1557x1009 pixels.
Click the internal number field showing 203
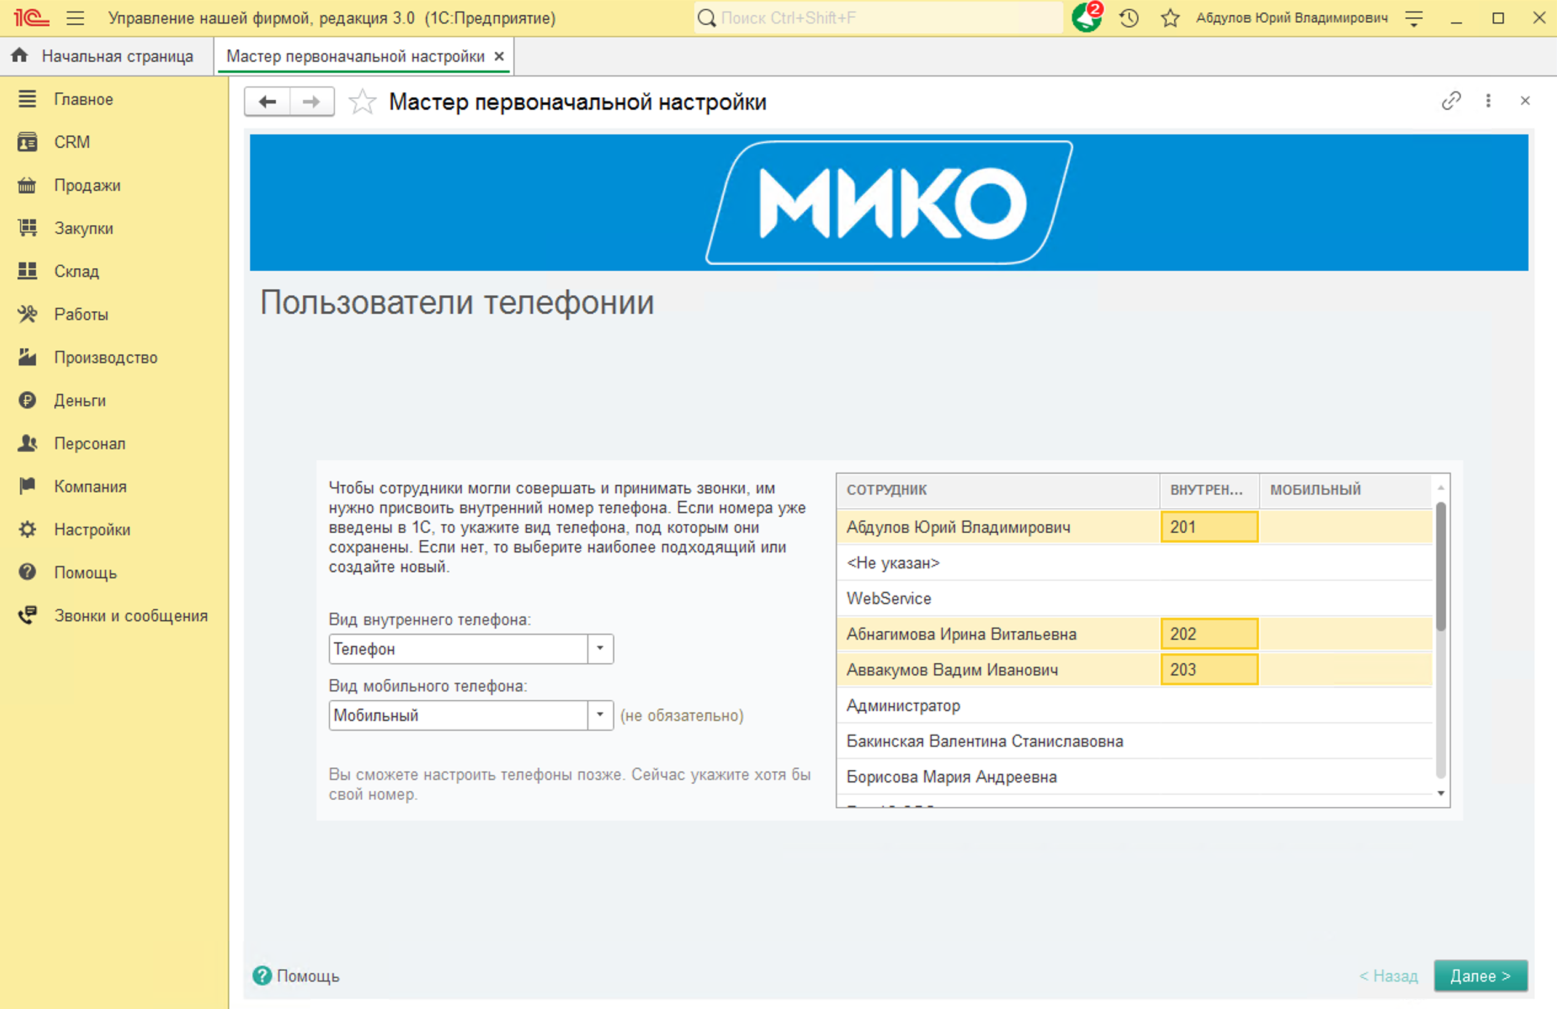click(1209, 669)
